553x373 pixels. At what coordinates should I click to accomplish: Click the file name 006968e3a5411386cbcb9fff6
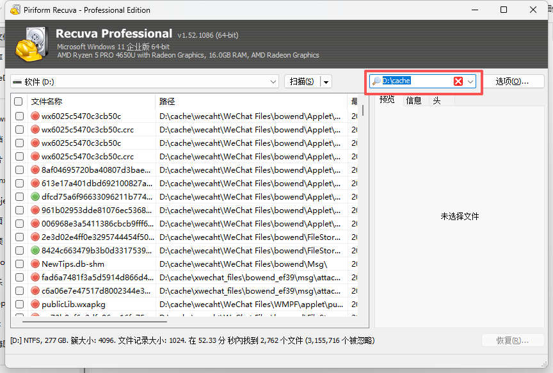98,224
